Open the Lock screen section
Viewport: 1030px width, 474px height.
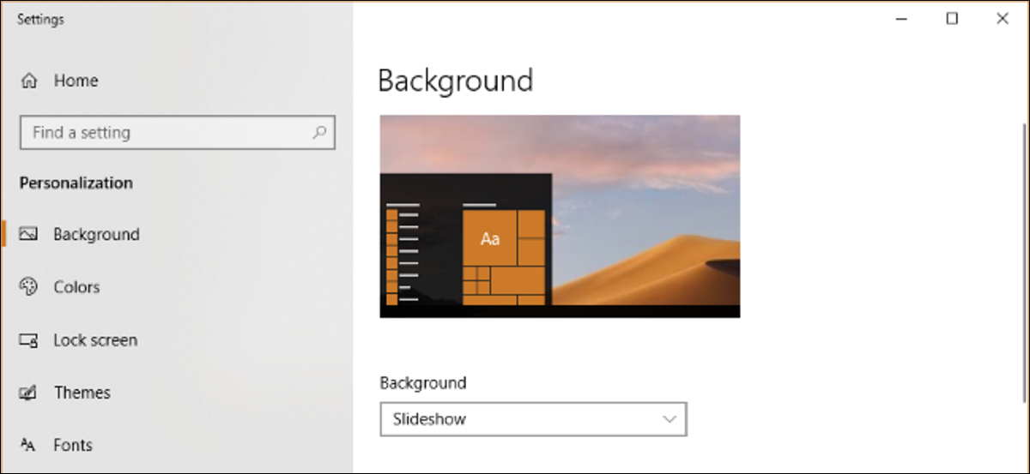click(x=95, y=340)
